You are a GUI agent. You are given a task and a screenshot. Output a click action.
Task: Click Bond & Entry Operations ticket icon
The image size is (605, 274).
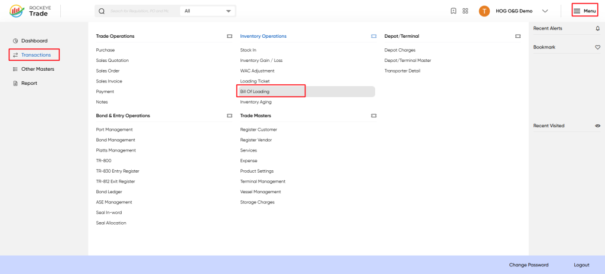(x=230, y=115)
